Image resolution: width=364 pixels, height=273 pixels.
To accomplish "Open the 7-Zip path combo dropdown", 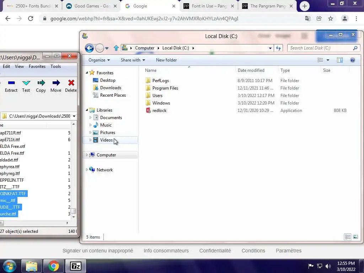I will coord(74,116).
